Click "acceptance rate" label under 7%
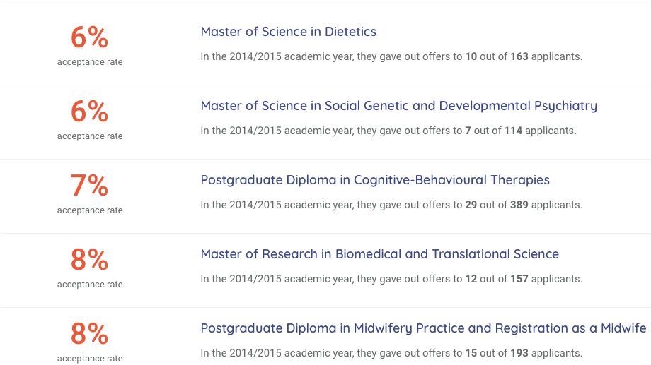Image resolution: width=651 pixels, height=365 pixels. 90,210
